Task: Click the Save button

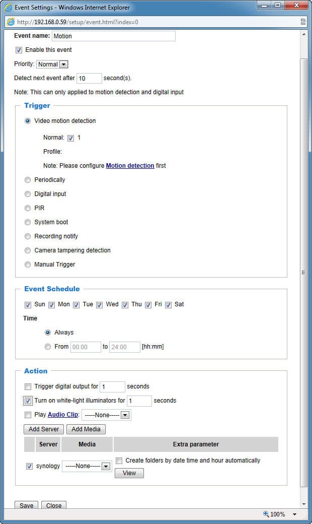Action: click(26, 505)
